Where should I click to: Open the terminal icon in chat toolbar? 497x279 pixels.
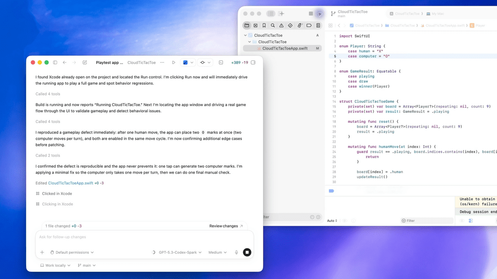point(221,62)
